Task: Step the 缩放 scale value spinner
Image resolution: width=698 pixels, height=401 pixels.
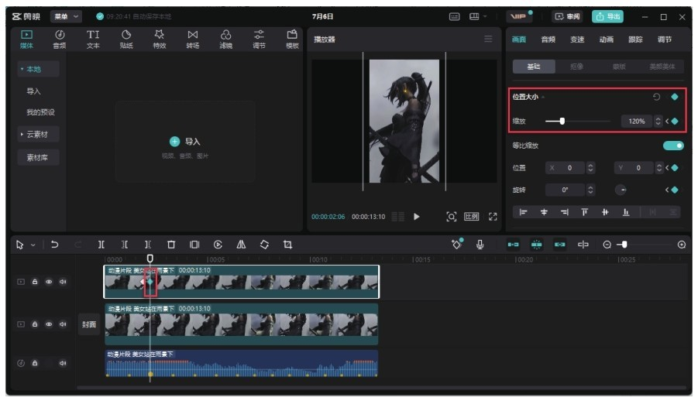Action: point(658,121)
